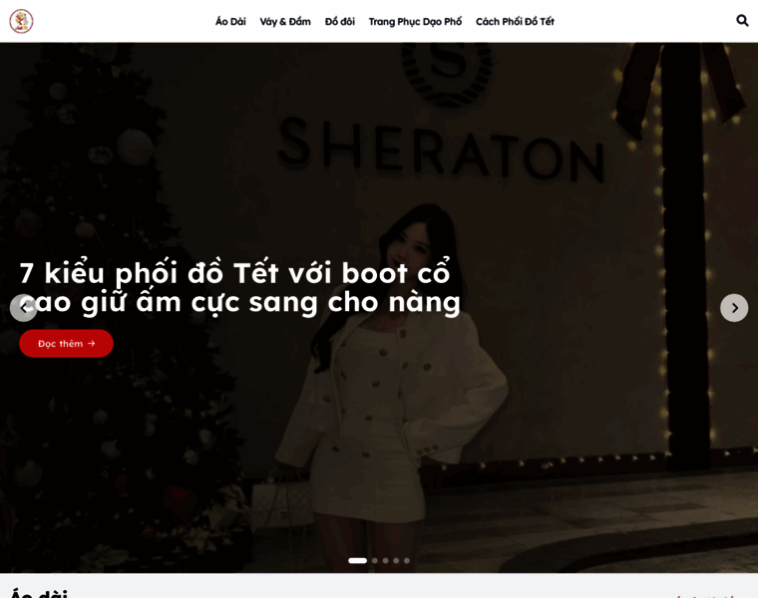
Task: Open the search magnifier icon
Action: pyautogui.click(x=742, y=21)
